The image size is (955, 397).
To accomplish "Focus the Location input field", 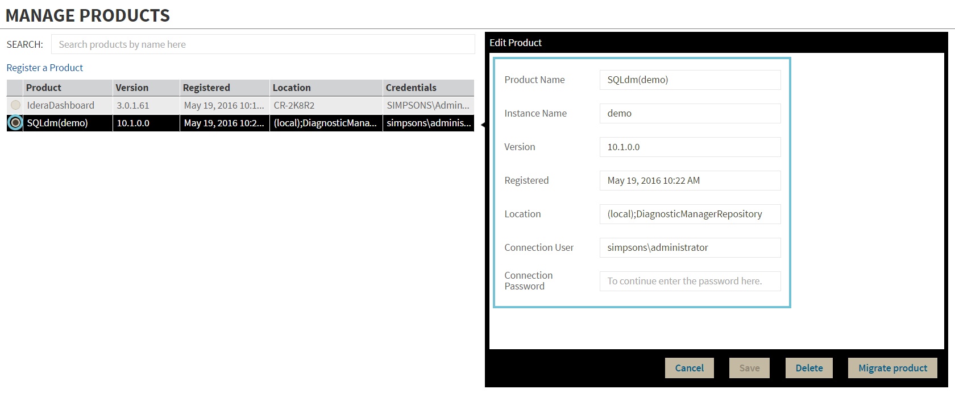I will tap(690, 214).
